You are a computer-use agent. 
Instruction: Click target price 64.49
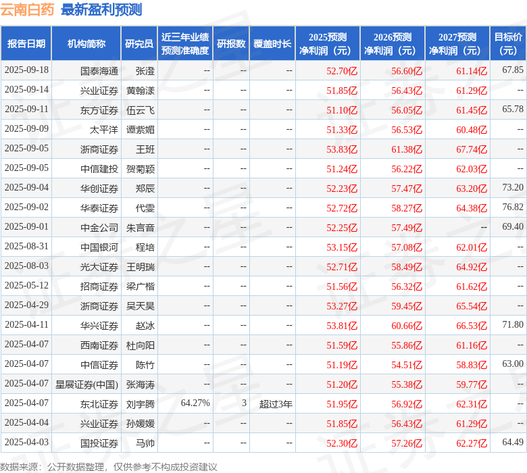pos(513,443)
